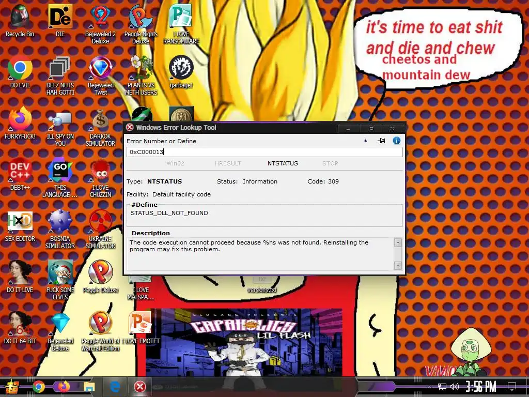
Task: Toggle the pin icon in Error Lookup Tool
Action: 381,141
